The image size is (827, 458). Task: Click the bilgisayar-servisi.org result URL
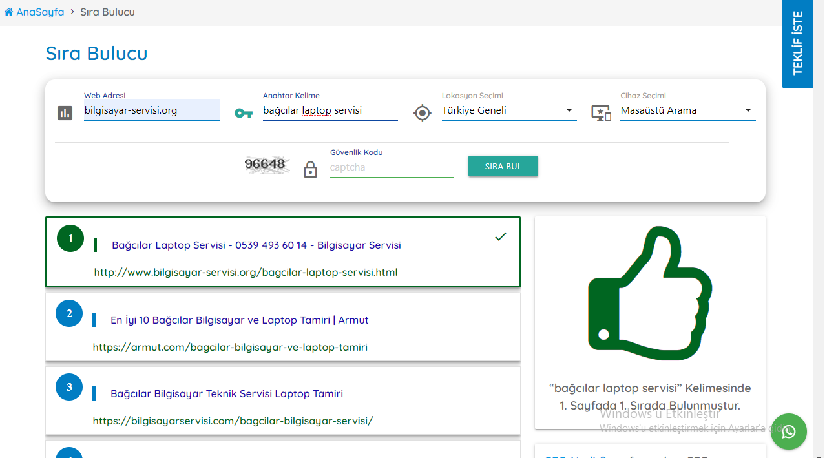pyautogui.click(x=246, y=273)
